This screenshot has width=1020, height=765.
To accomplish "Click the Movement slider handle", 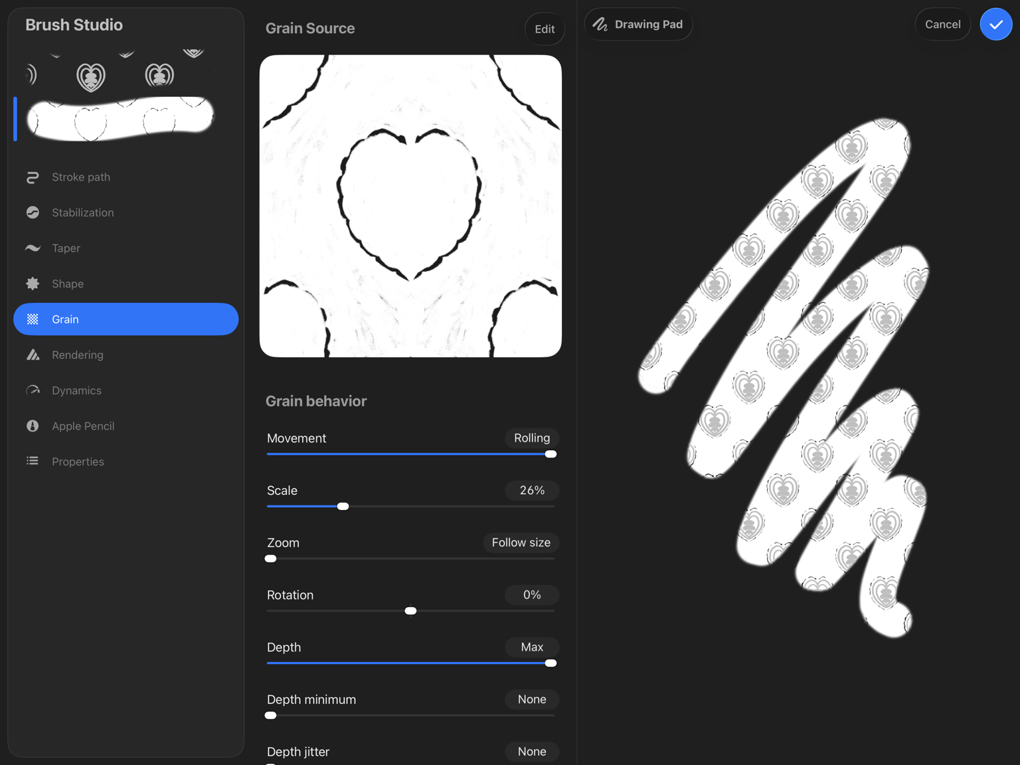I will [x=551, y=454].
